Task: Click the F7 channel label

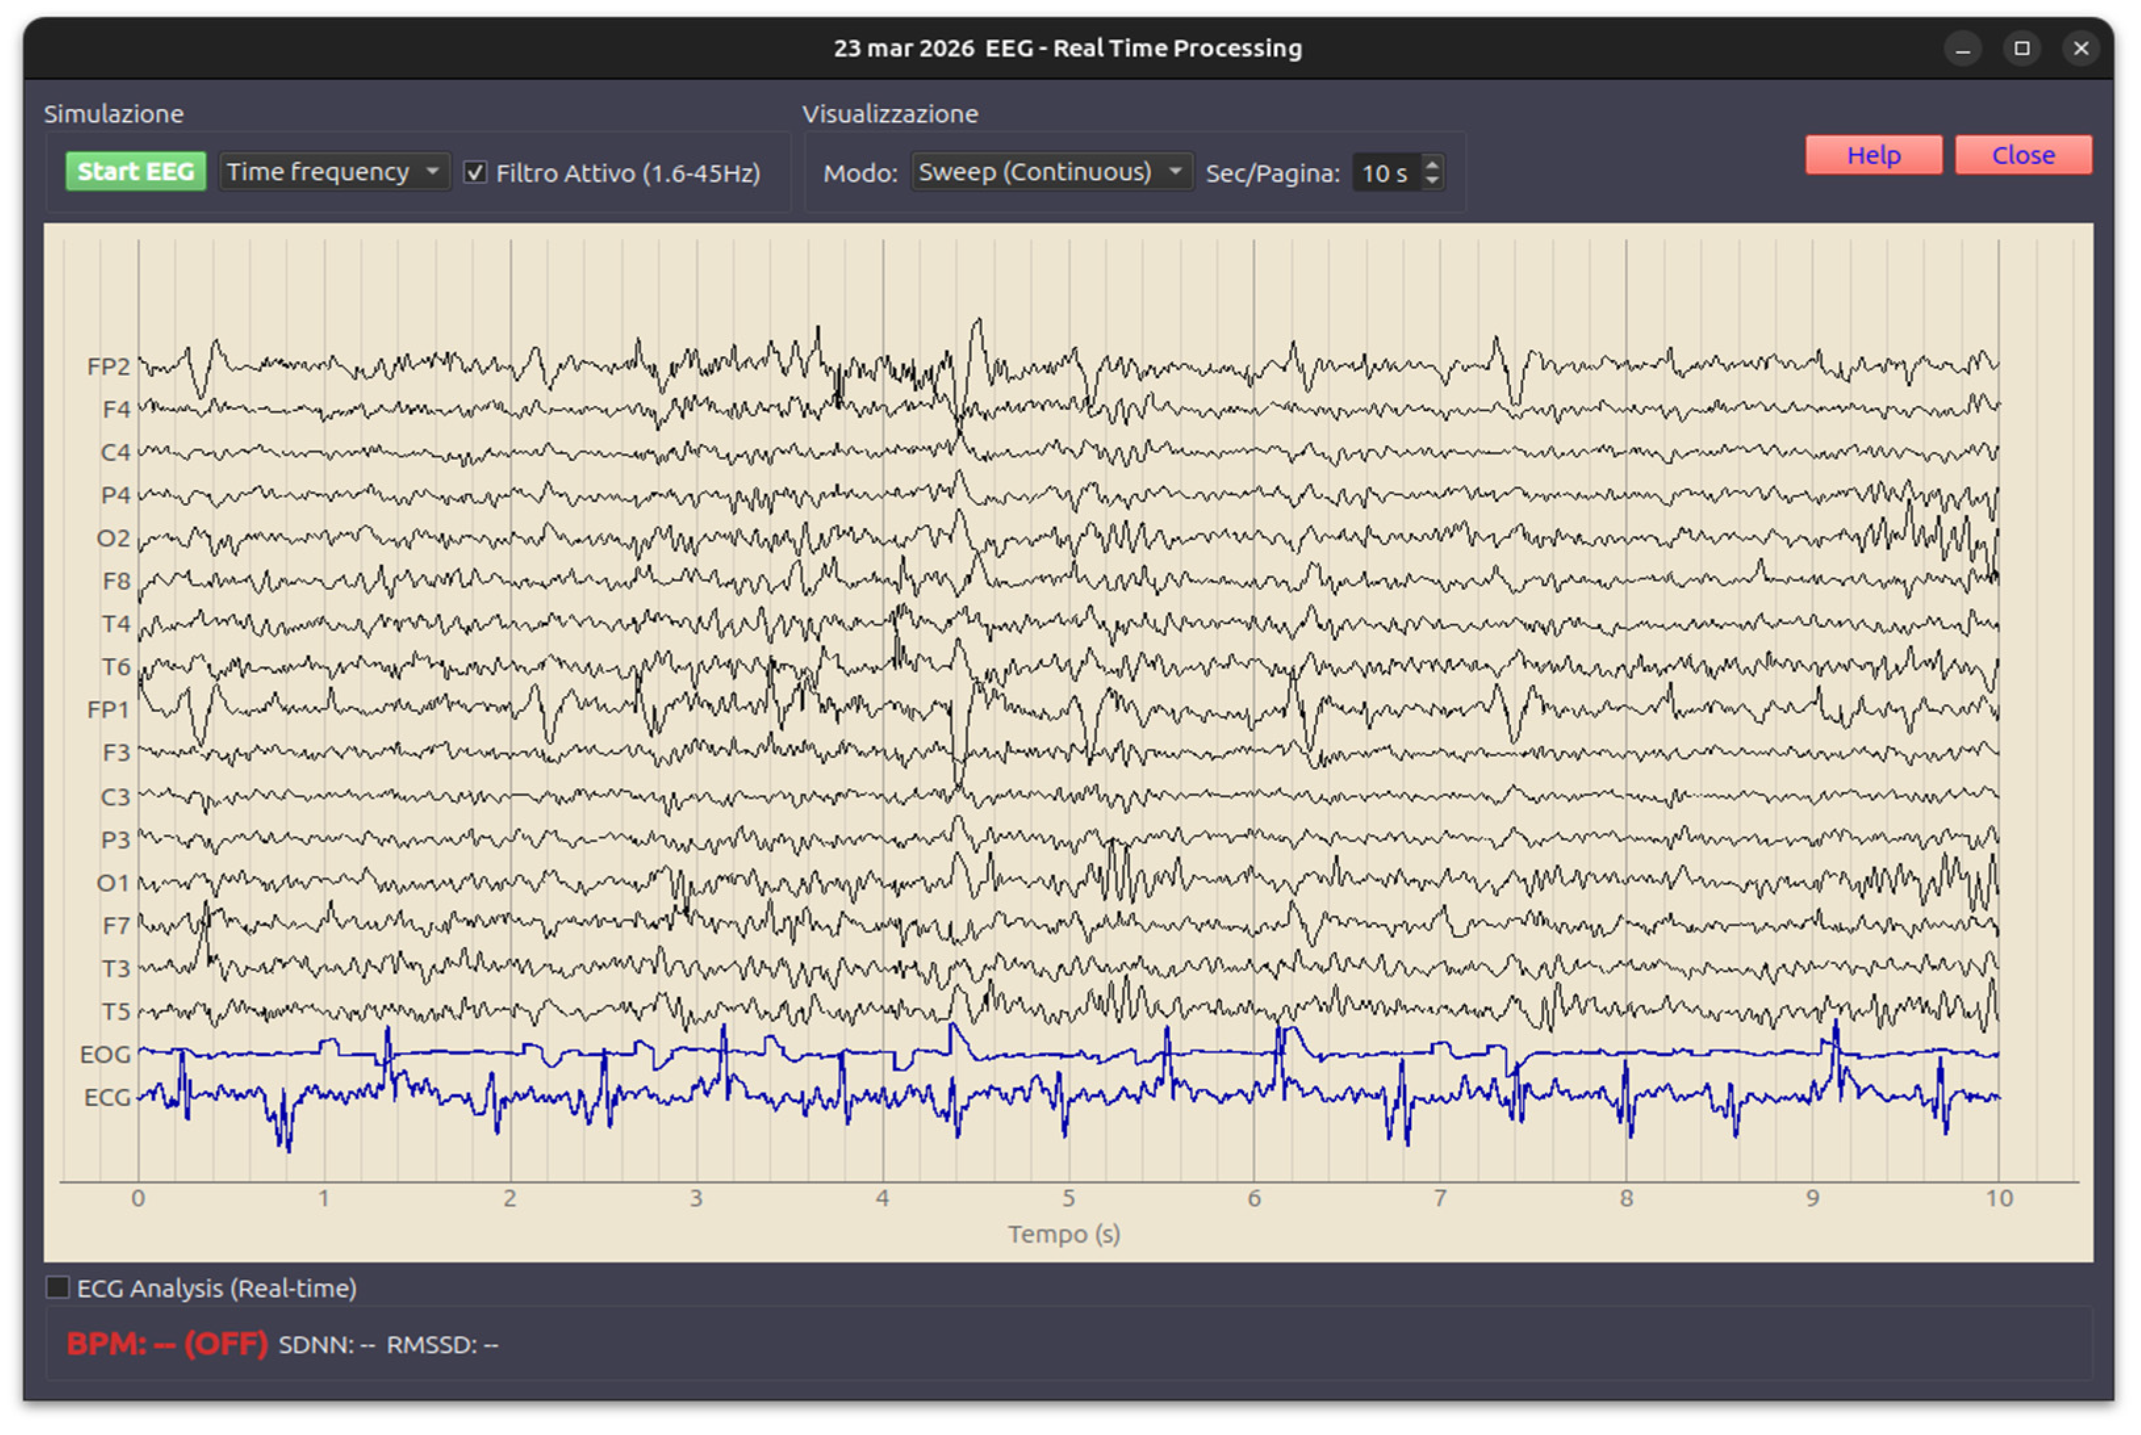Action: pos(116,926)
